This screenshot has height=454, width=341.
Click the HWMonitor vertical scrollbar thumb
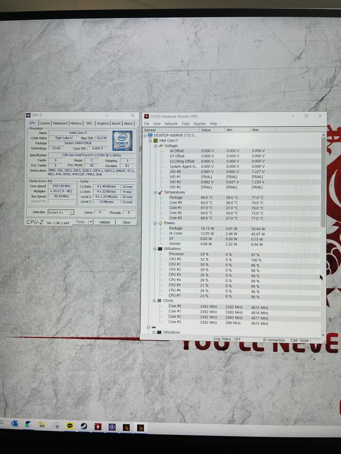tap(323, 183)
